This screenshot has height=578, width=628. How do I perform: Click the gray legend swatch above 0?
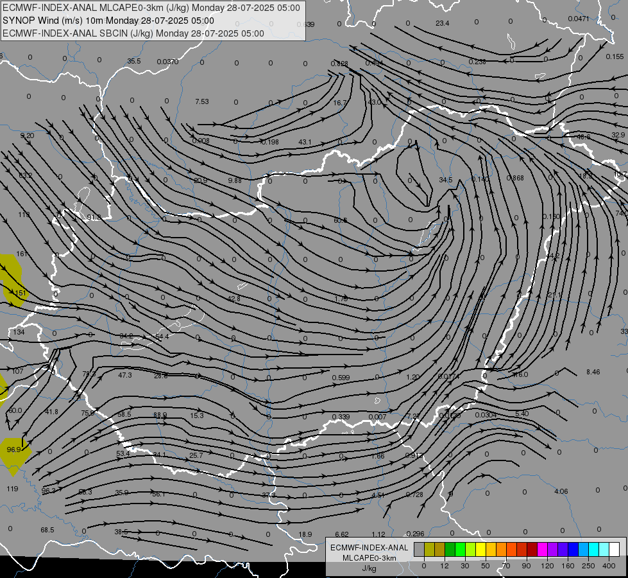(419, 550)
